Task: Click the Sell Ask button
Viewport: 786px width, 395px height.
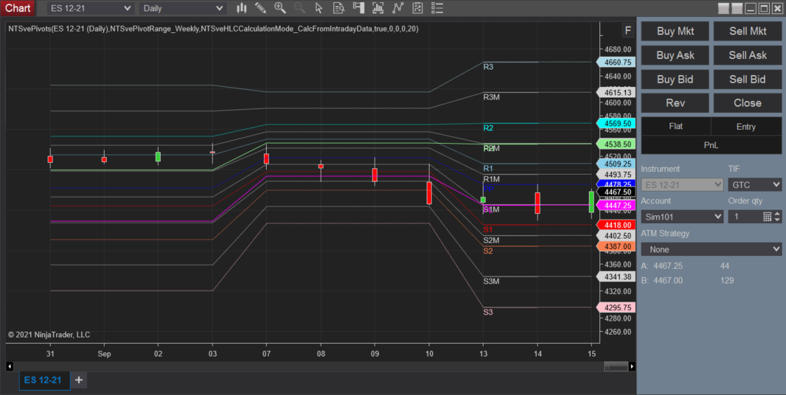Action: 747,55
